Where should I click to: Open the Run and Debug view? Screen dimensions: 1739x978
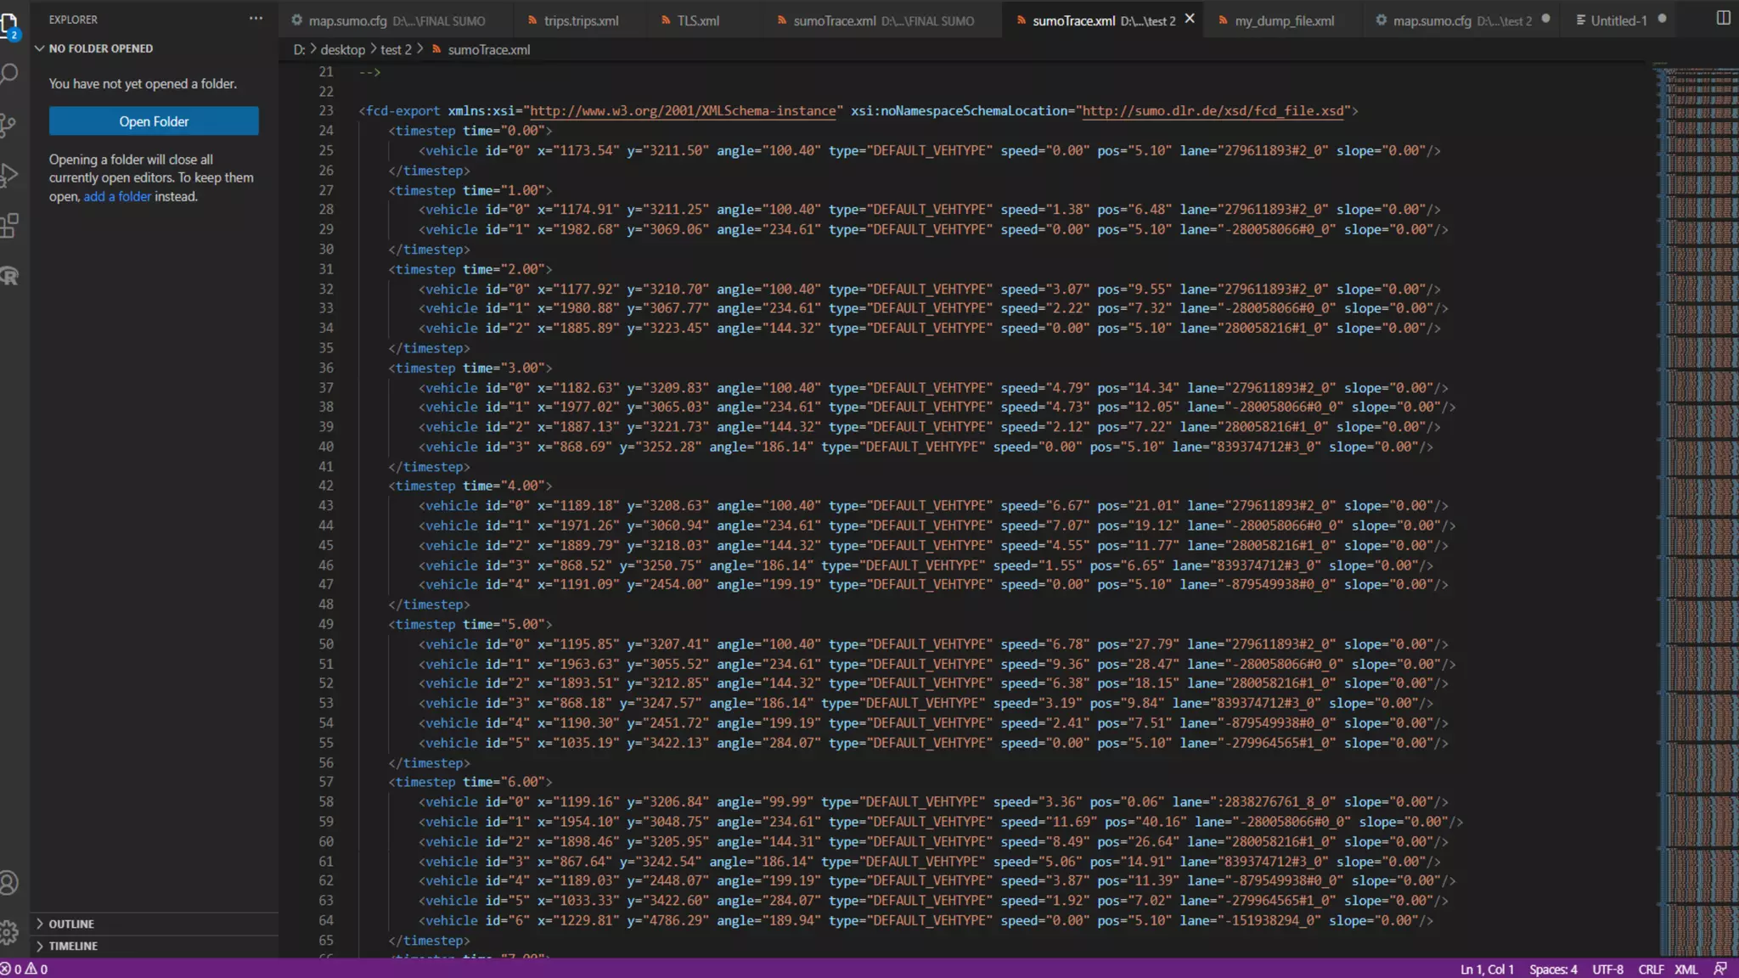9,176
